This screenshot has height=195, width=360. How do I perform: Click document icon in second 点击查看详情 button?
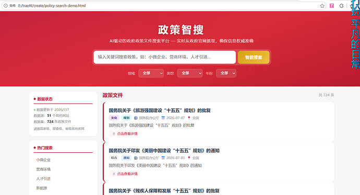(x=114, y=174)
